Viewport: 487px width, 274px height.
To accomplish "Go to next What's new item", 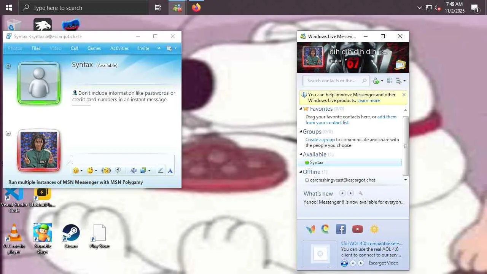I will [x=351, y=193].
